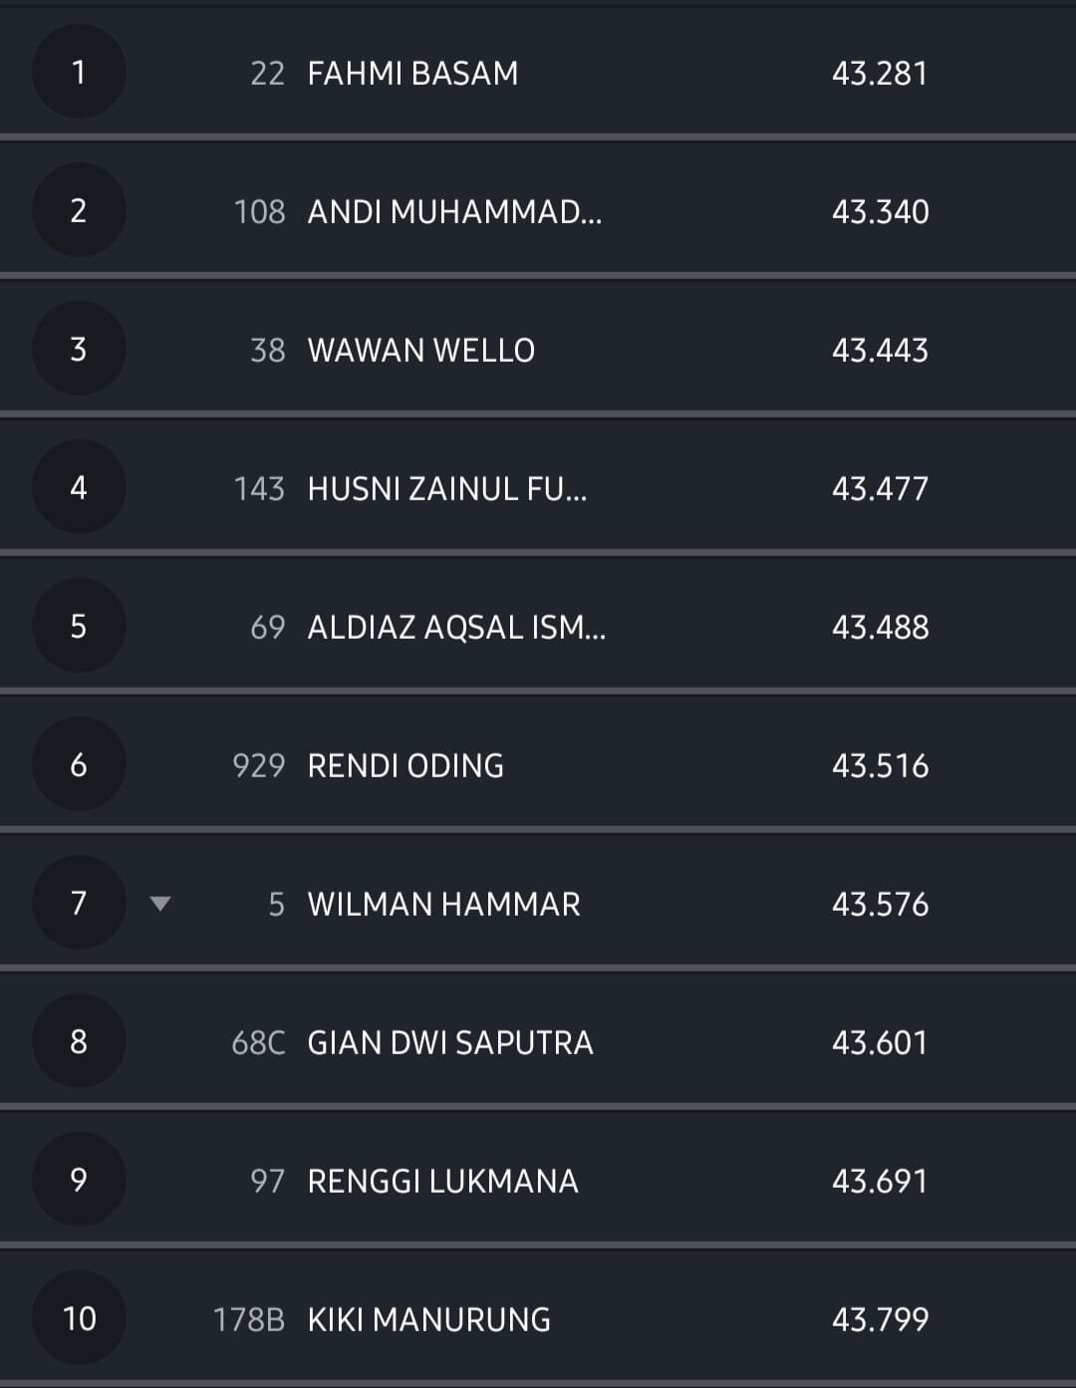Screen dimensions: 1076x1388
Task: Click the position 2 circle badge
Action: [79, 210]
